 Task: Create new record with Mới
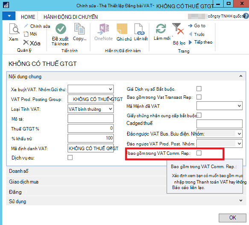pyautogui.click(x=30, y=34)
